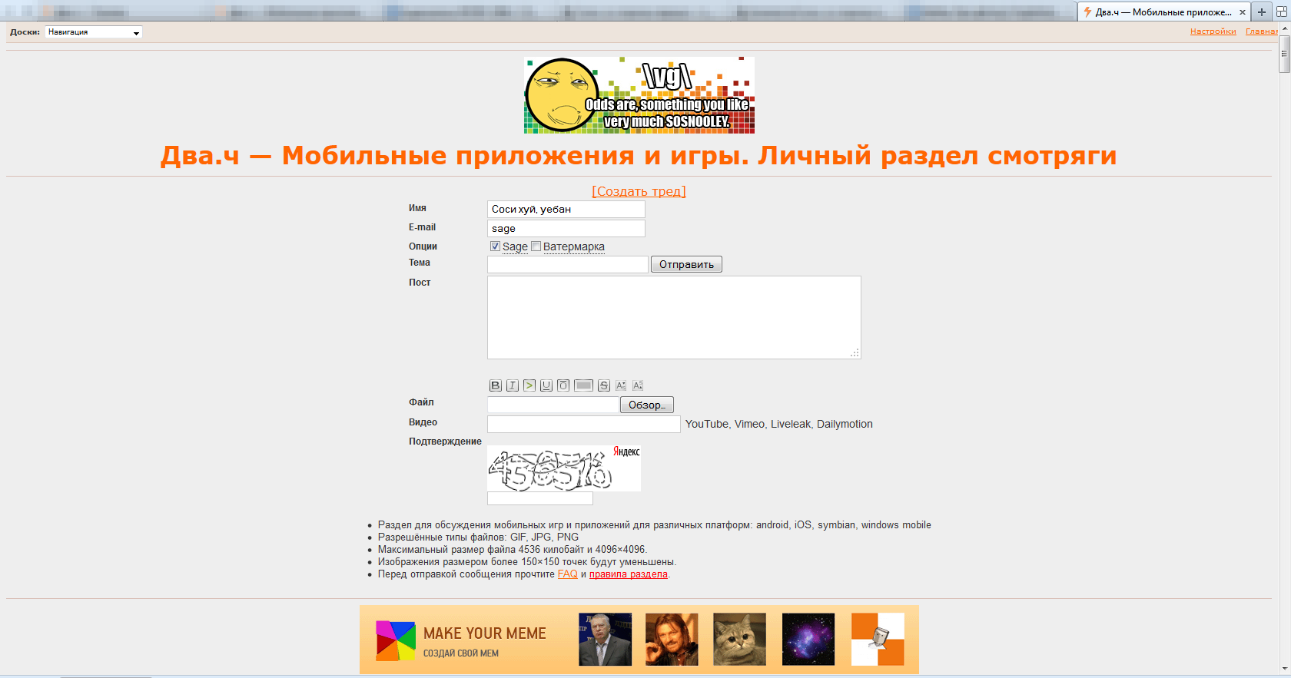Click inside the Пост message textarea
1291x678 pixels.
pos(674,317)
